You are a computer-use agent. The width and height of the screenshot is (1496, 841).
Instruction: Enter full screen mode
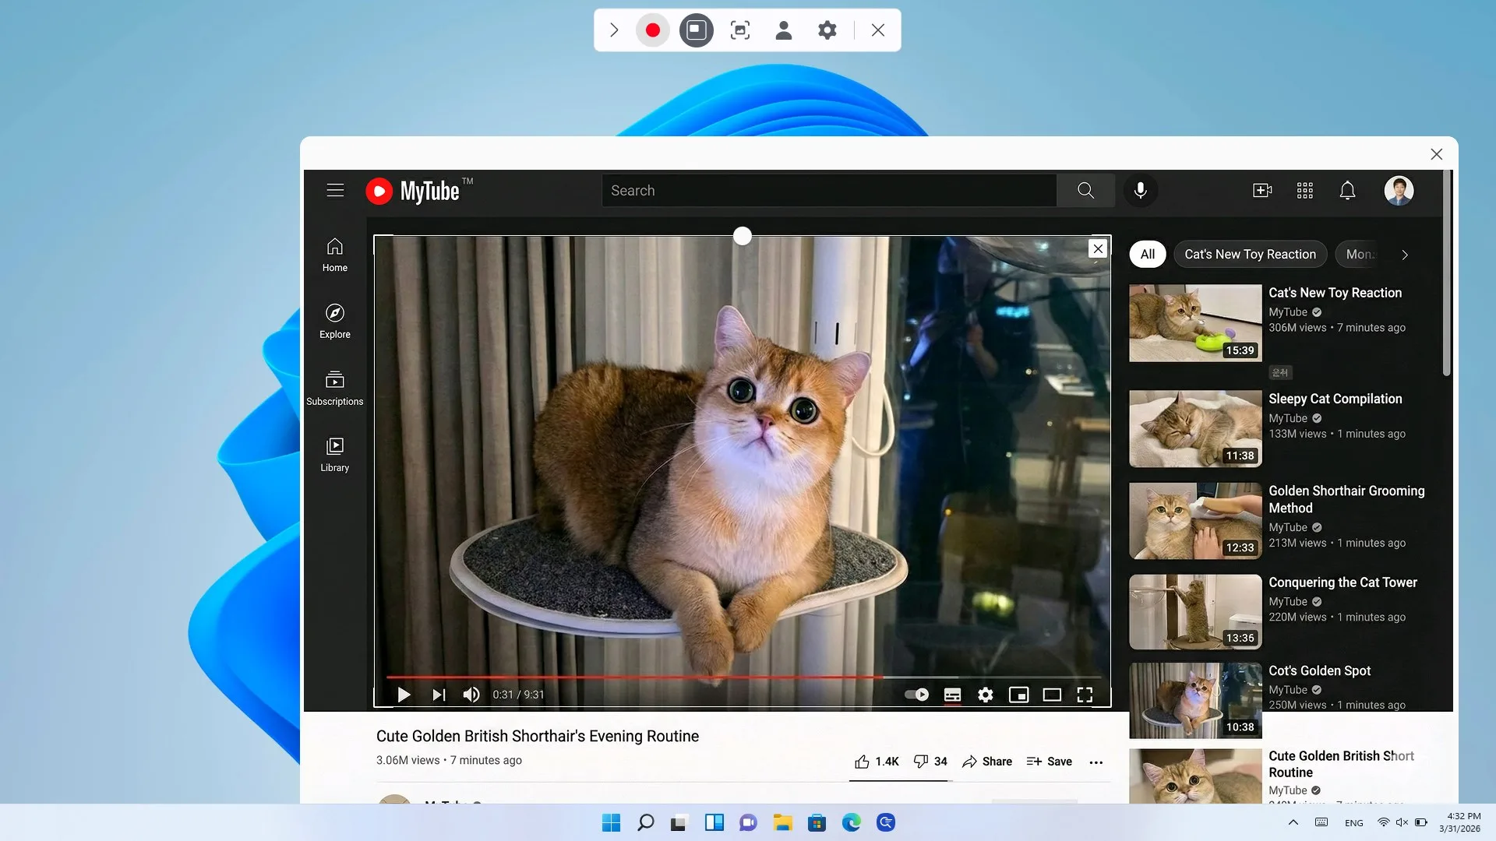(1085, 695)
